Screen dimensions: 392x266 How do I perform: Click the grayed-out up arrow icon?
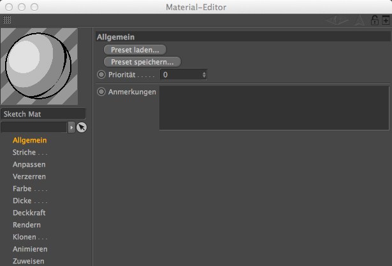[x=360, y=20]
